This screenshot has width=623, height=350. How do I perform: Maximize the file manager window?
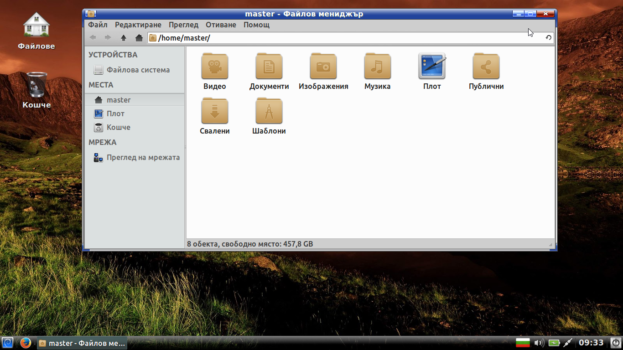(530, 14)
